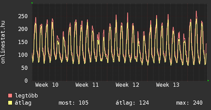Click the 'most: 105' statistic

73,103
